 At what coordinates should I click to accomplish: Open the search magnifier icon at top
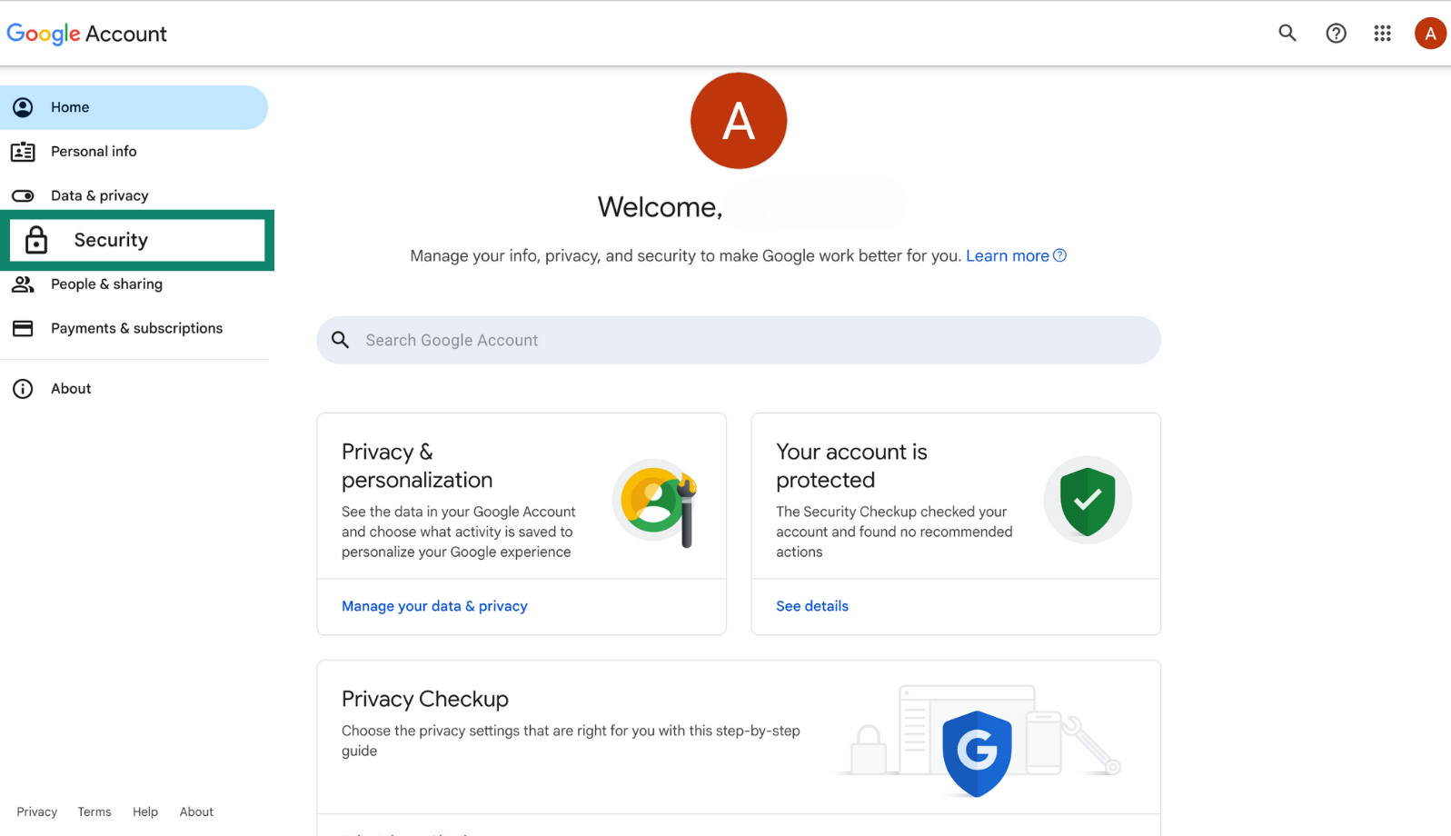click(x=1287, y=33)
